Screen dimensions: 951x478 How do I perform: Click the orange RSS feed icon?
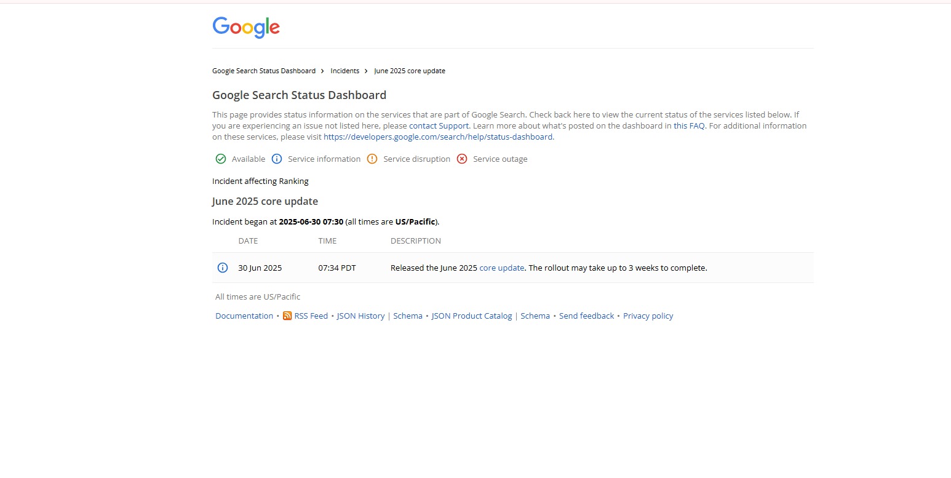[287, 316]
